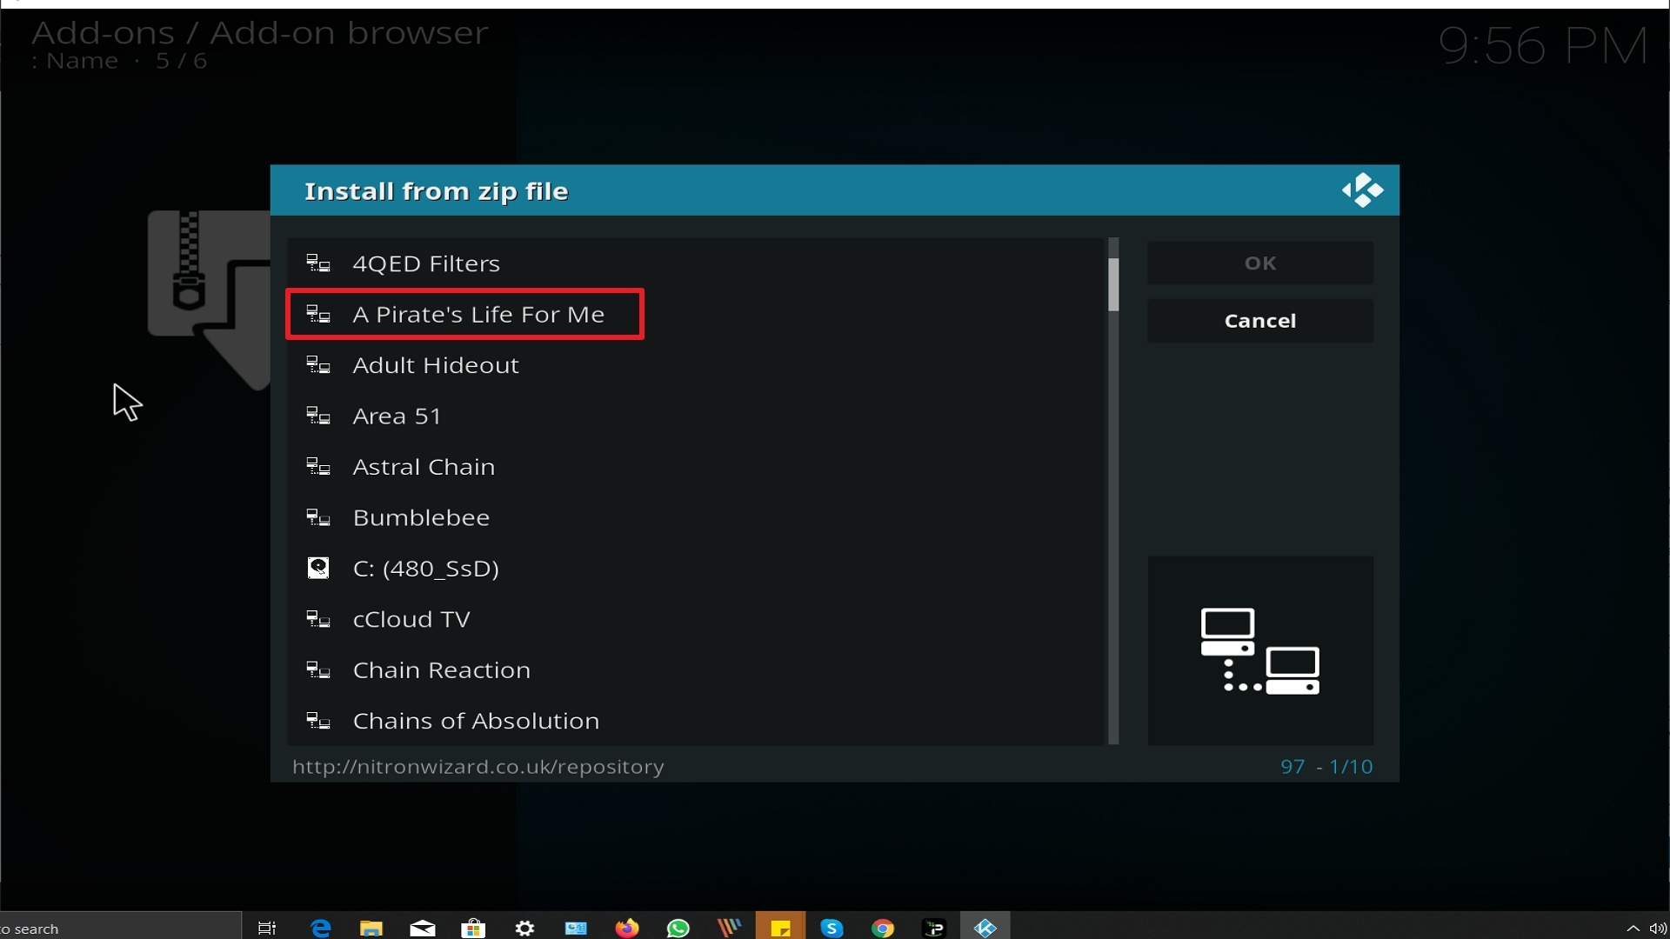Click network icon beside Chain Reaction
The image size is (1670, 939).
point(318,670)
